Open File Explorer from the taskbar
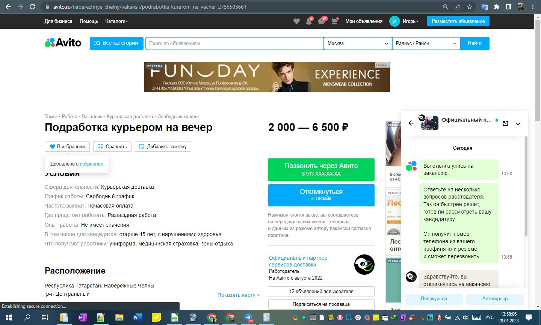Image resolution: width=541 pixels, height=325 pixels. click(x=119, y=318)
